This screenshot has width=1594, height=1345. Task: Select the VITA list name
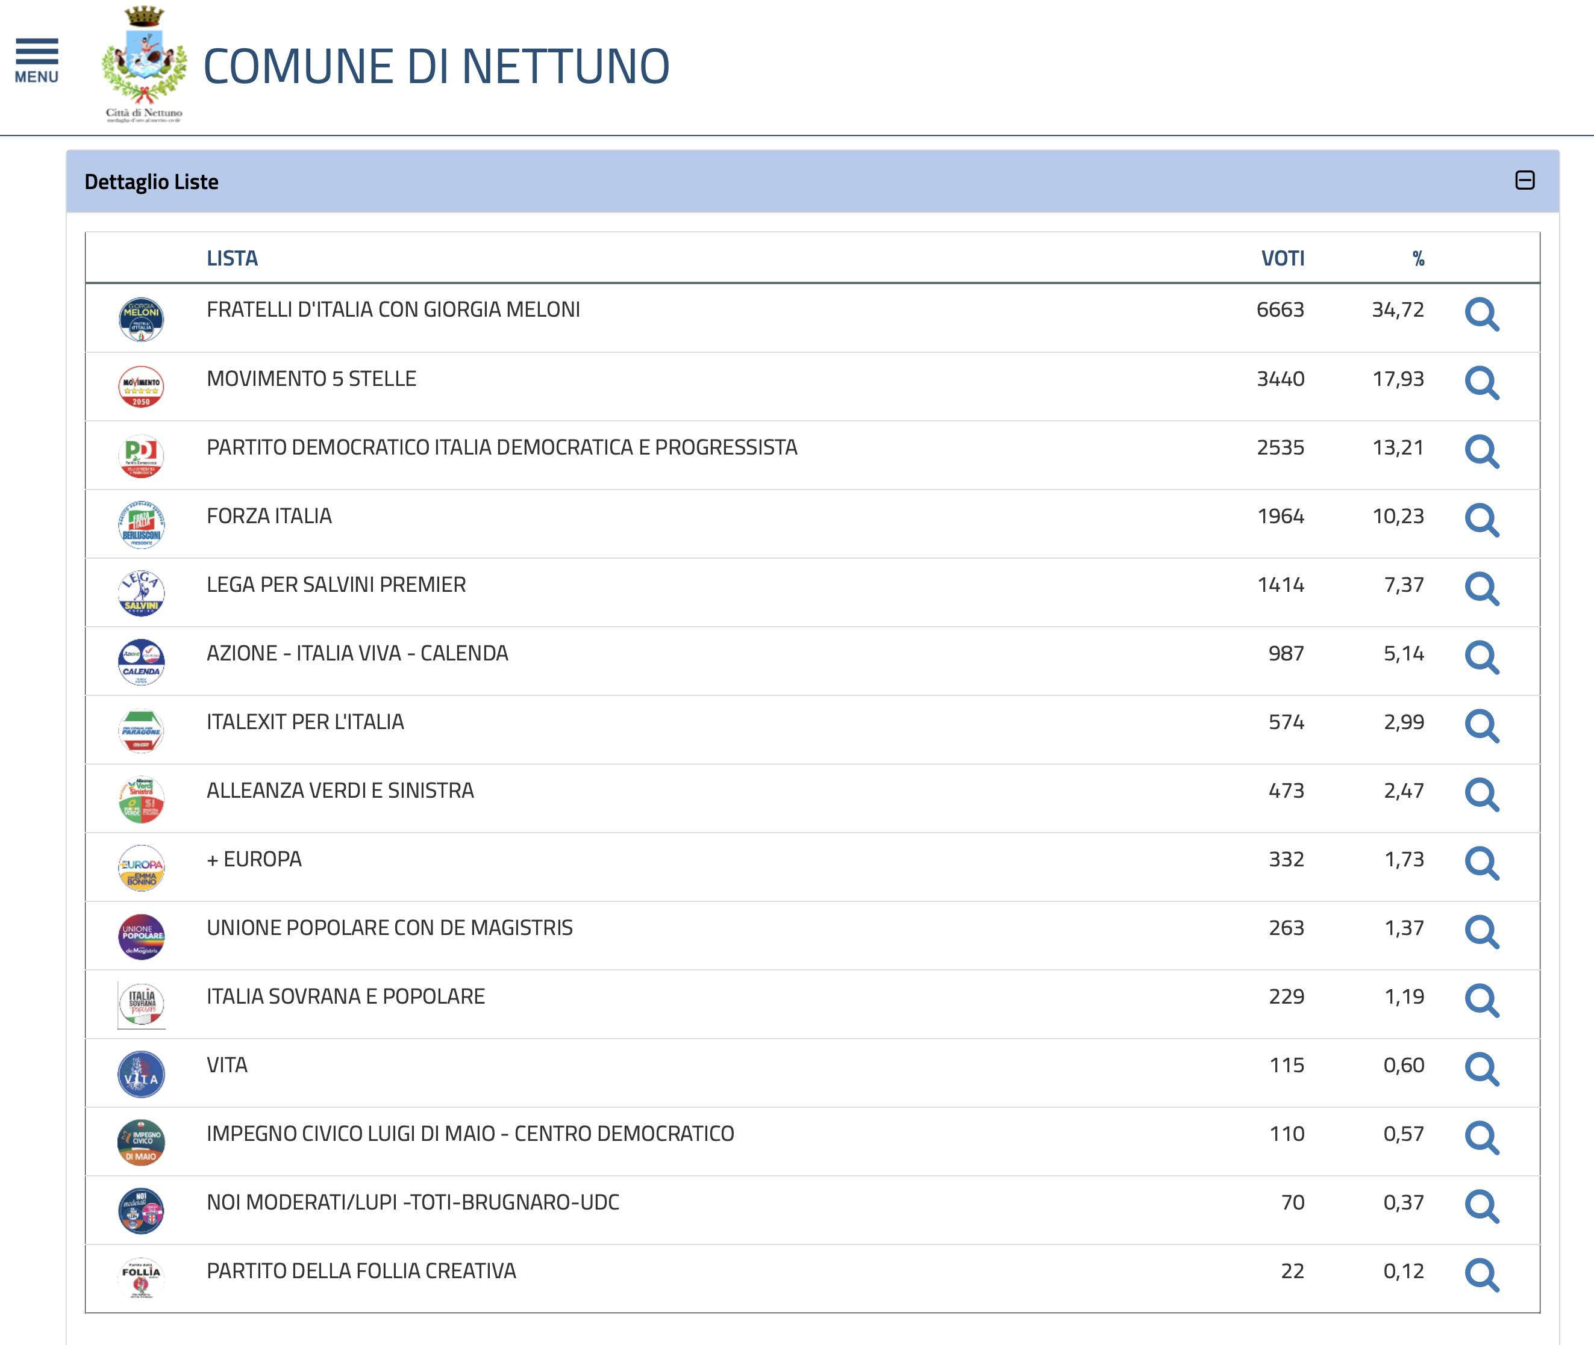coord(227,1065)
